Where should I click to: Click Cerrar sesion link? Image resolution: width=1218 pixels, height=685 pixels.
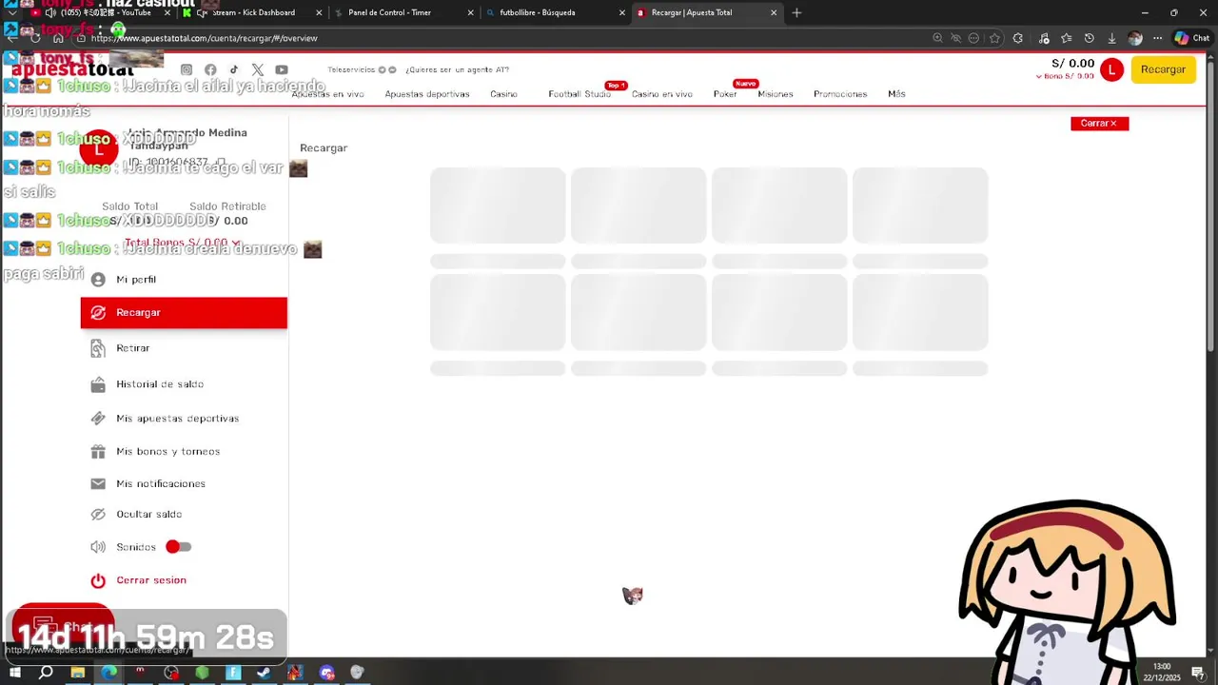pyautogui.click(x=151, y=580)
